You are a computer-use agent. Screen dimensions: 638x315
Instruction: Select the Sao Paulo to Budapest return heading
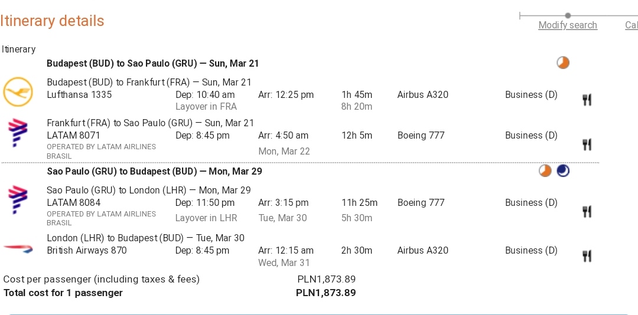(x=154, y=171)
